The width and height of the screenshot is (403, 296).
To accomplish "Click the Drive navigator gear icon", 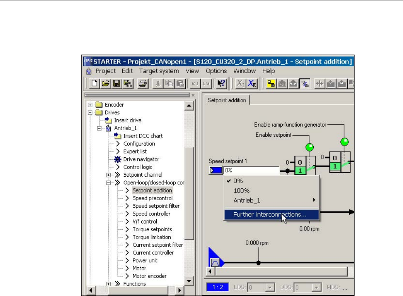I will pos(118,159).
